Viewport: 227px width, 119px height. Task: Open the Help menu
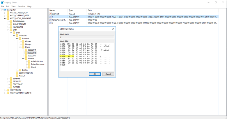[29, 6]
